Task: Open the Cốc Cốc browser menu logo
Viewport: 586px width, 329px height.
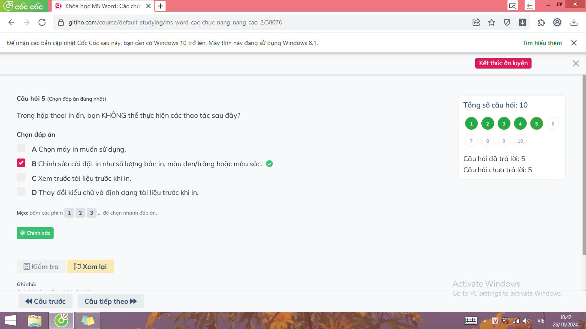Action: point(24,6)
